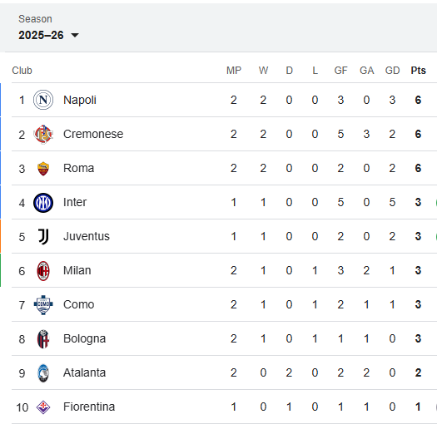Click the Napoli club crest
437x424 pixels.
43,100
